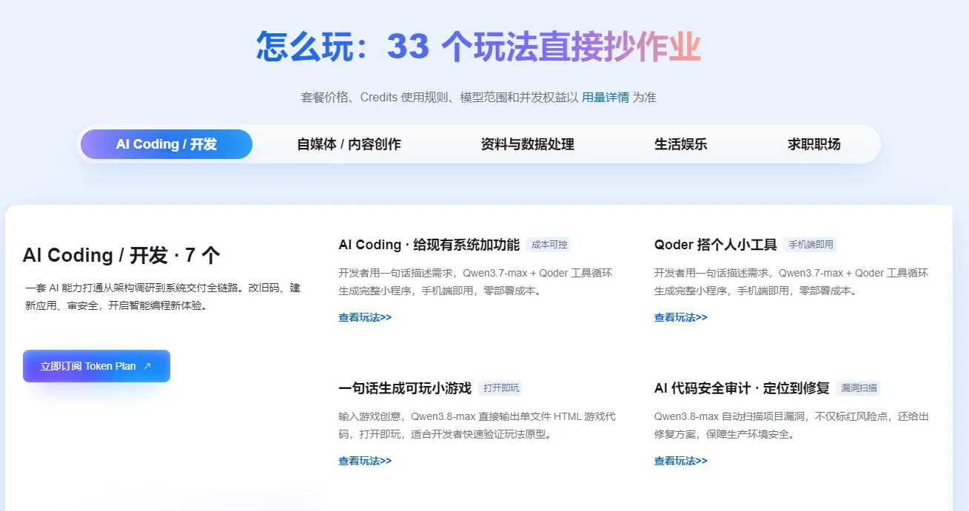The image size is (969, 511).
Task: Click arrow icon on Token Plan button
Action: pyautogui.click(x=147, y=366)
